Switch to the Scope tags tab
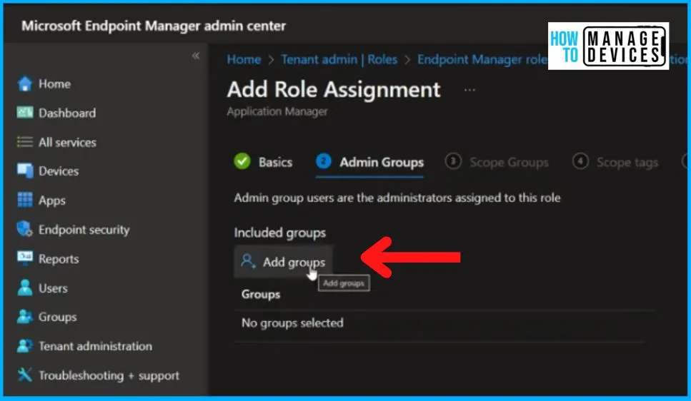Image resolution: width=691 pixels, height=401 pixels. tap(615, 163)
